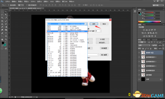Open the DXT5 format combo box arrow

point(87,24)
